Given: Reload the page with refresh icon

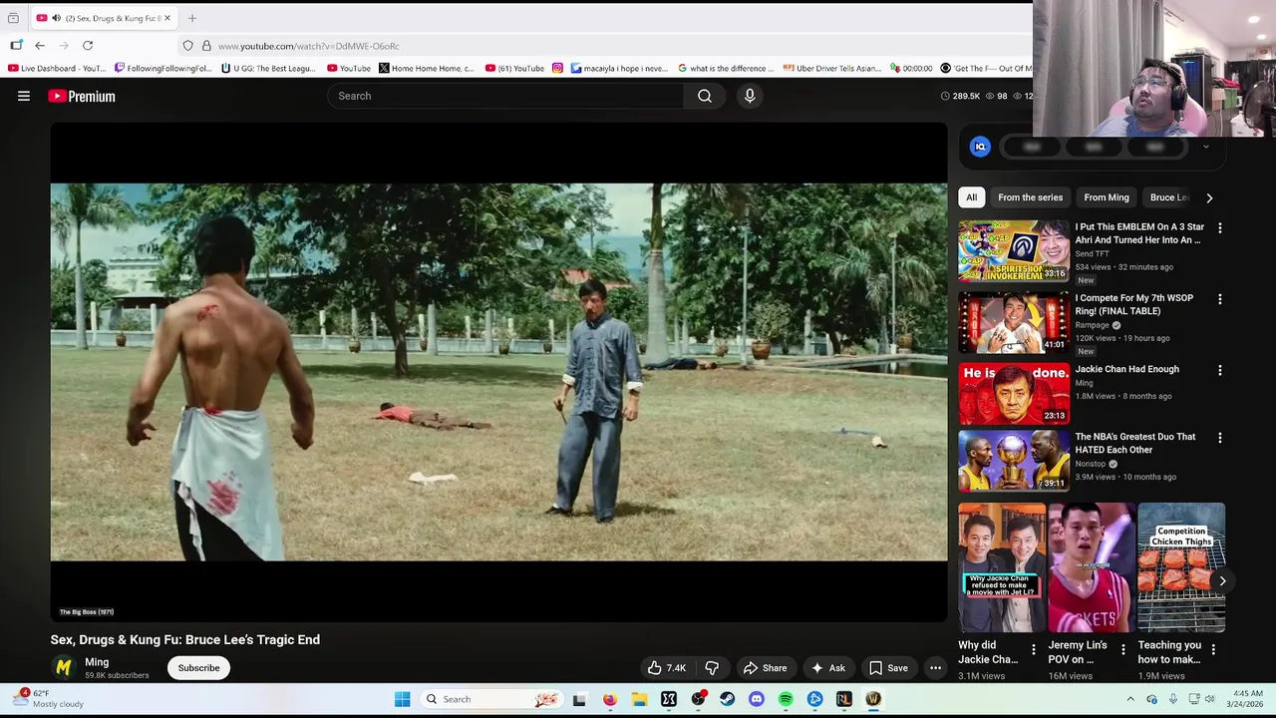Looking at the screenshot, I should [88, 46].
